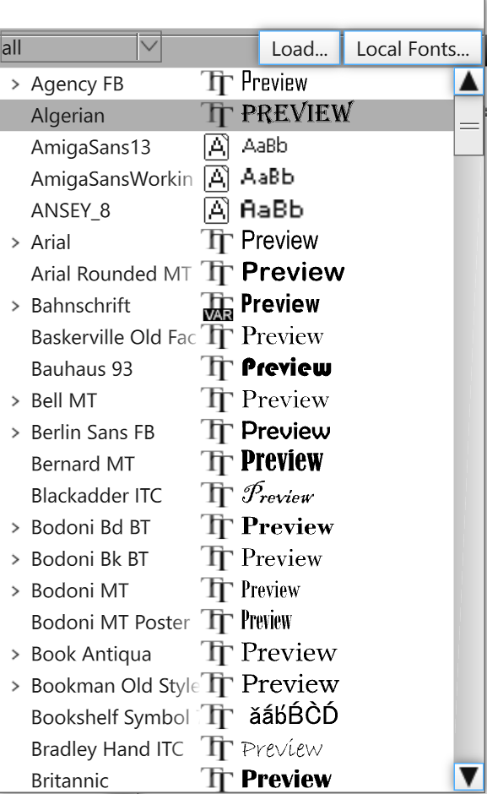The height and width of the screenshot is (794, 487).
Task: Select the Algerian font name
Action: pyautogui.click(x=68, y=117)
